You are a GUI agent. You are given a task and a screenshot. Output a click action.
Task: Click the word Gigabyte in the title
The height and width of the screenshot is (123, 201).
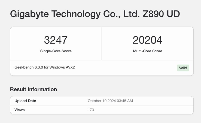(30, 14)
